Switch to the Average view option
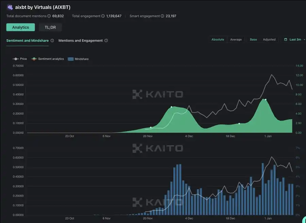Screen dimensions: 306x223 (236, 40)
